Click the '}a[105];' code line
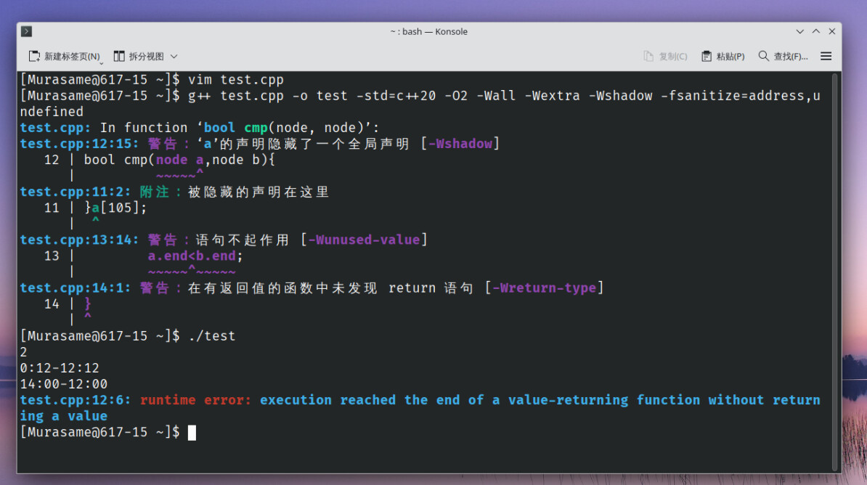Image resolution: width=867 pixels, height=485 pixels. pos(115,208)
